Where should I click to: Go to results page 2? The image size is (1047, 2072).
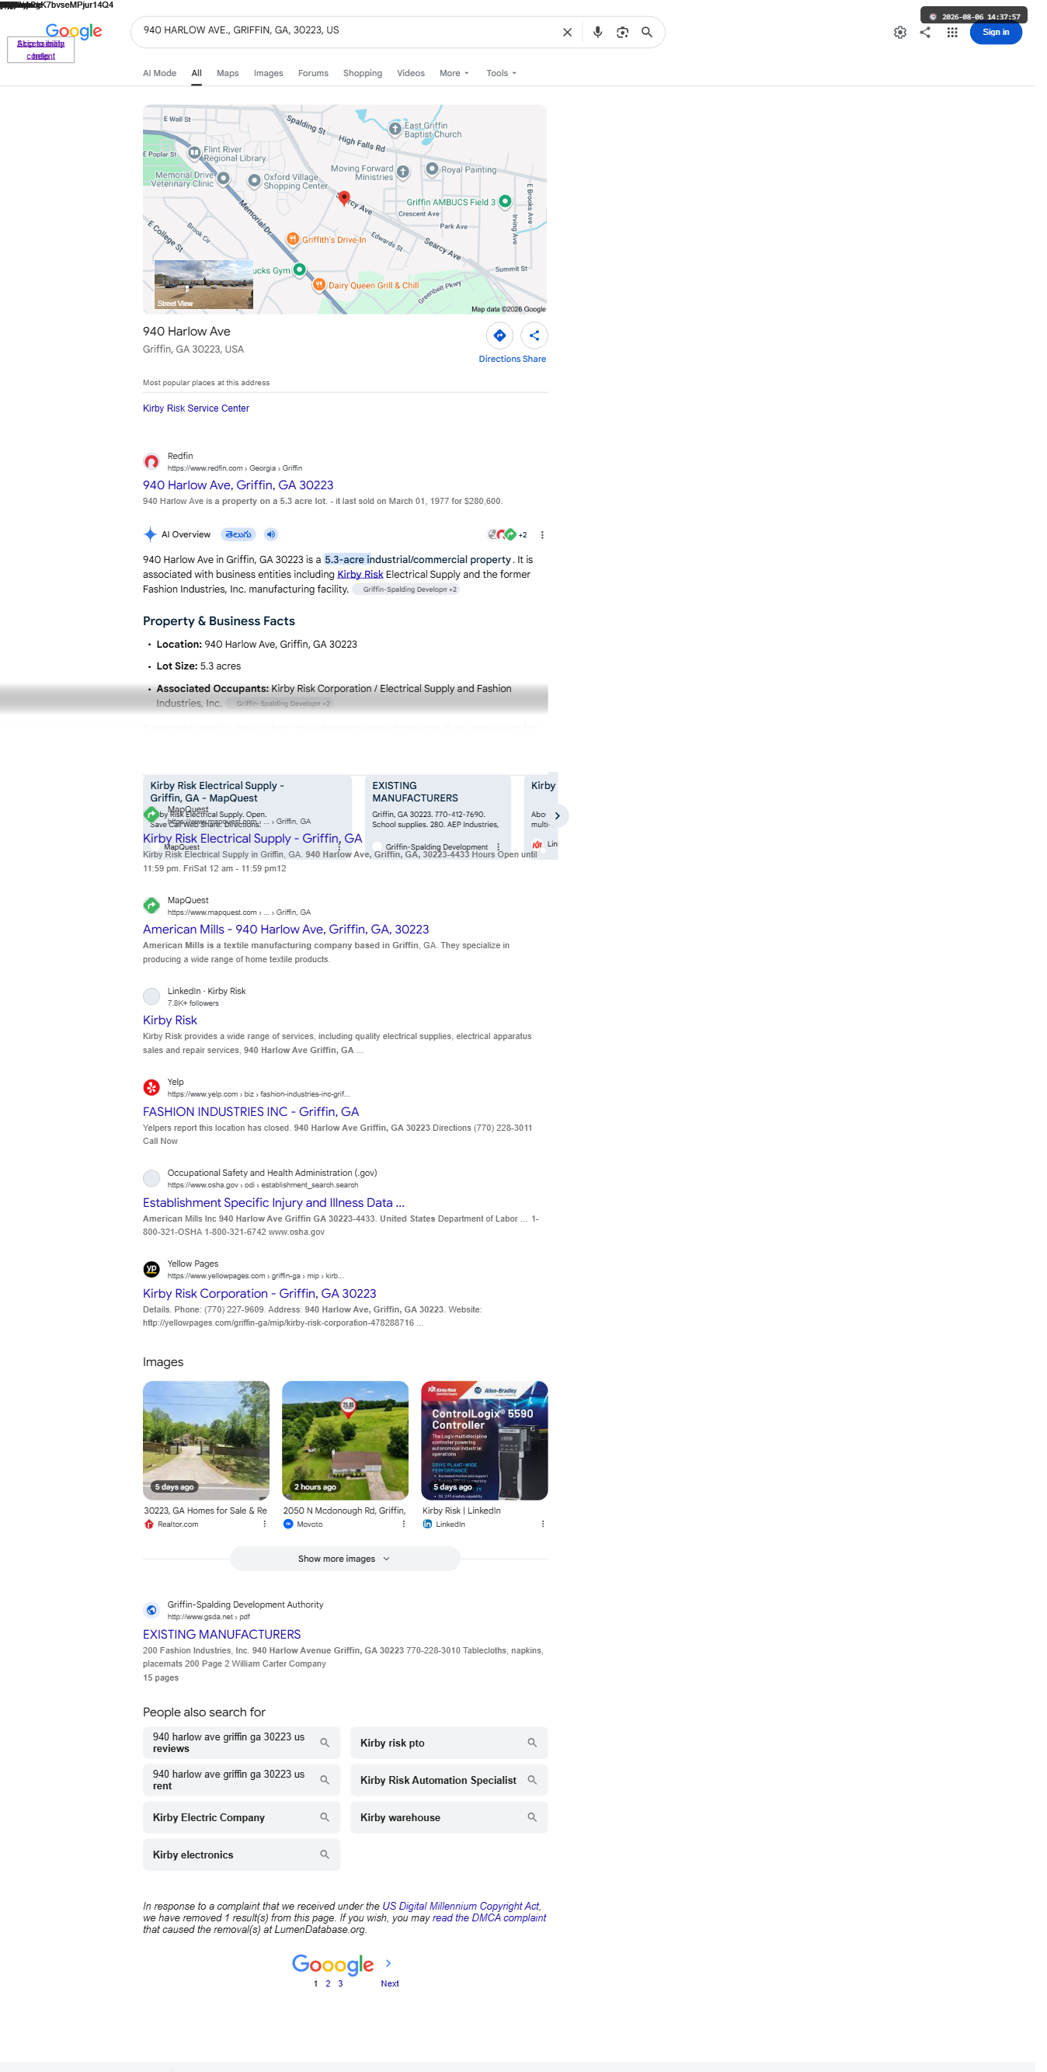[x=328, y=1983]
